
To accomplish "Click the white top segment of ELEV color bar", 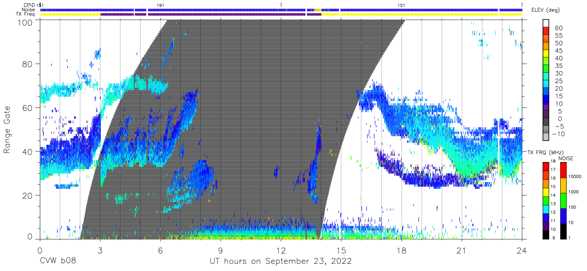I will pos(546,23).
